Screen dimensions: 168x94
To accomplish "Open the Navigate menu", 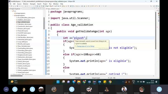I will point(33,4).
